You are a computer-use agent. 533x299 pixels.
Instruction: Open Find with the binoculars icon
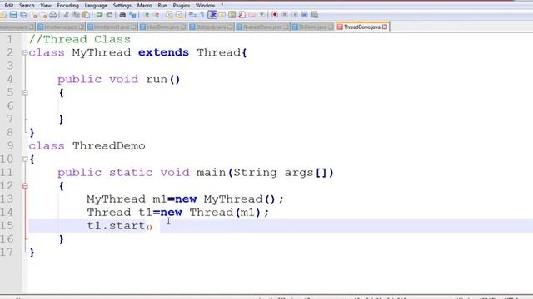tap(122, 15)
